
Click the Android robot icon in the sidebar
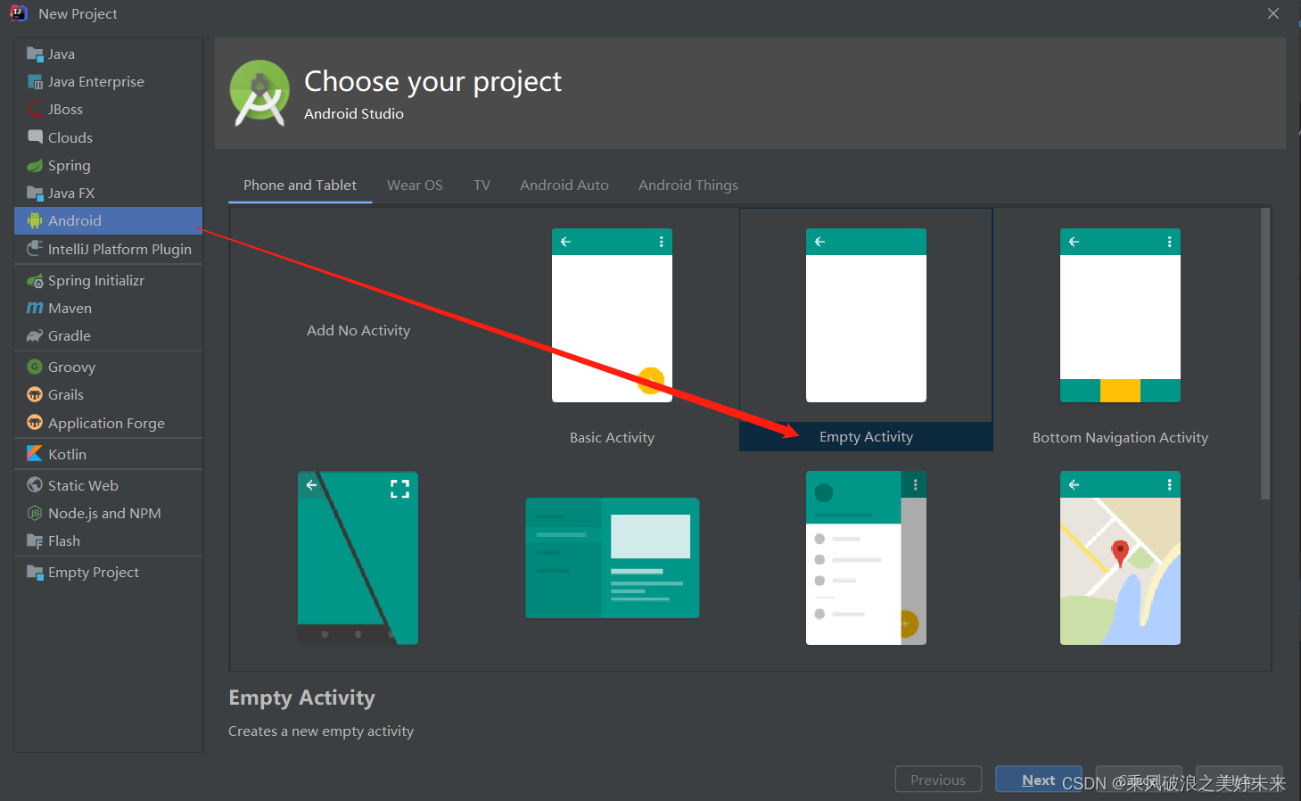[x=35, y=221]
